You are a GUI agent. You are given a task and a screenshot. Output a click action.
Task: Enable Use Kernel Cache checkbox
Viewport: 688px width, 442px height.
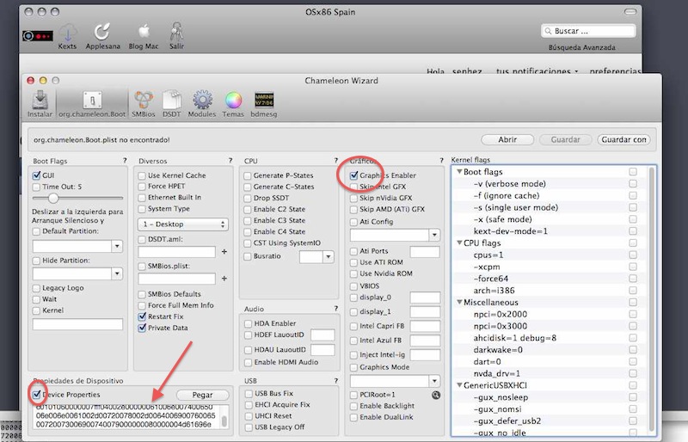coord(142,175)
